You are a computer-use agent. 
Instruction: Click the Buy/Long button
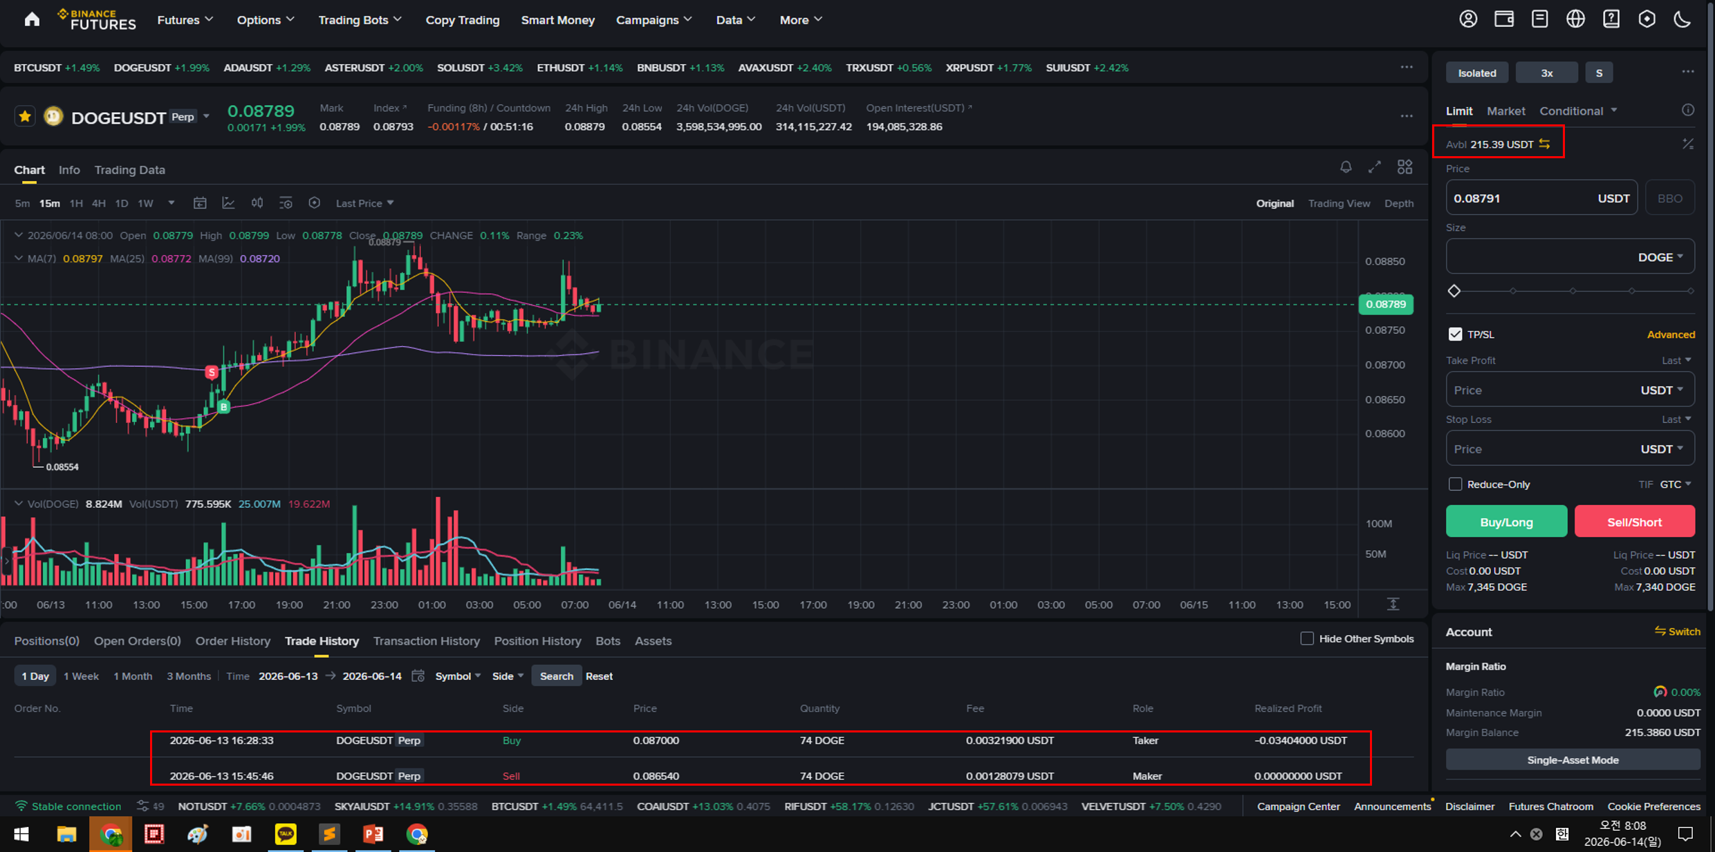click(x=1506, y=522)
